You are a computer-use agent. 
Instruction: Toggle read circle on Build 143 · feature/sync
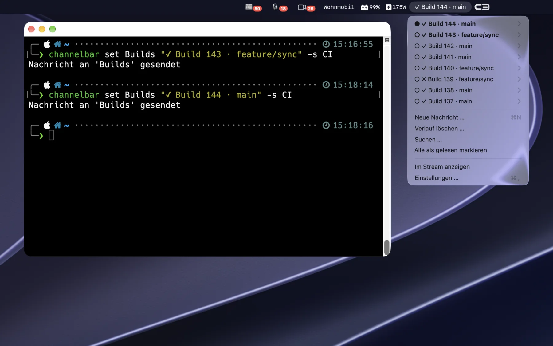(x=417, y=35)
